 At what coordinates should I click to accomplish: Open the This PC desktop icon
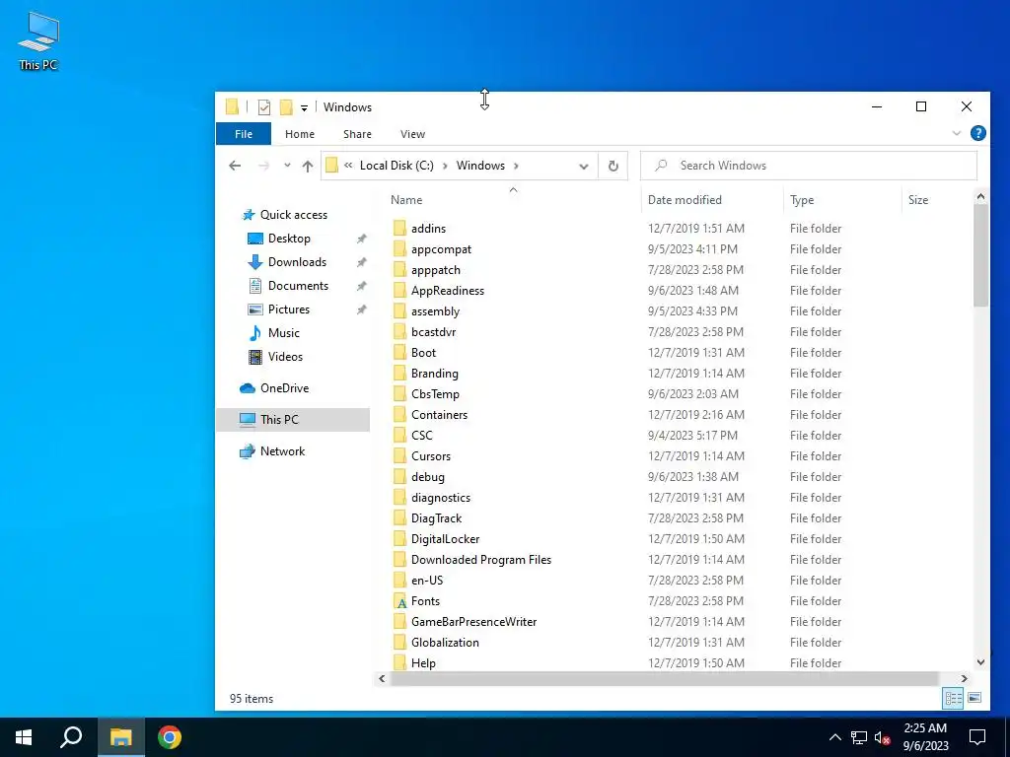38,41
